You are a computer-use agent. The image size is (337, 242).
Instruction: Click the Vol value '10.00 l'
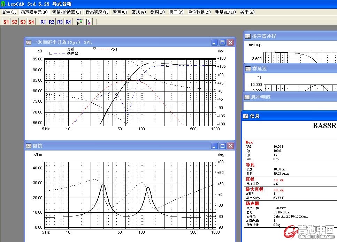pos(278,147)
